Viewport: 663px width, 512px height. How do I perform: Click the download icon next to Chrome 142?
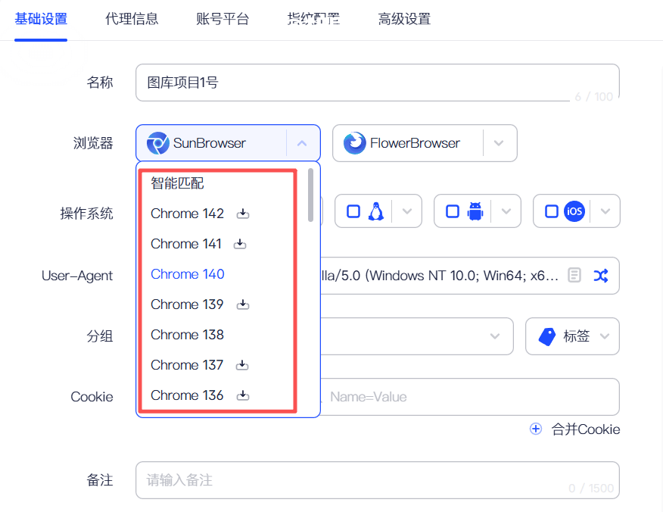(x=243, y=214)
